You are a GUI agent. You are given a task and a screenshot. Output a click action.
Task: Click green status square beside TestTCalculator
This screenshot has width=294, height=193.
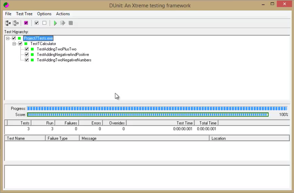(26, 44)
